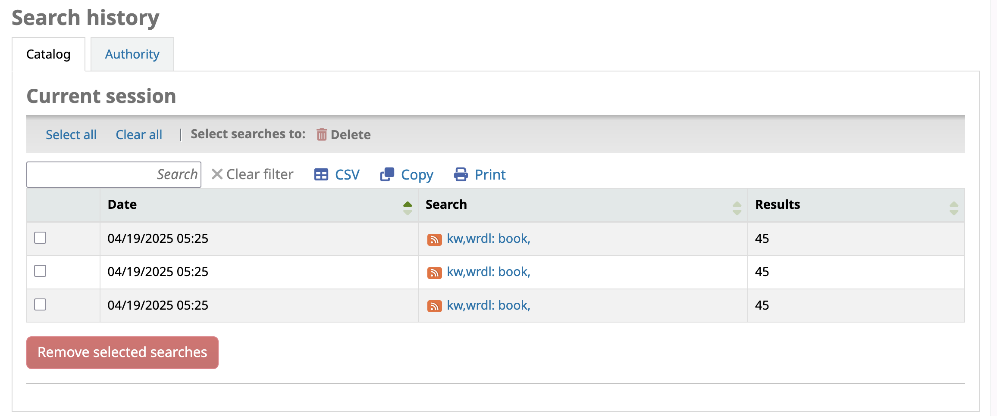
Task: Click the Clear all link
Action: [139, 135]
